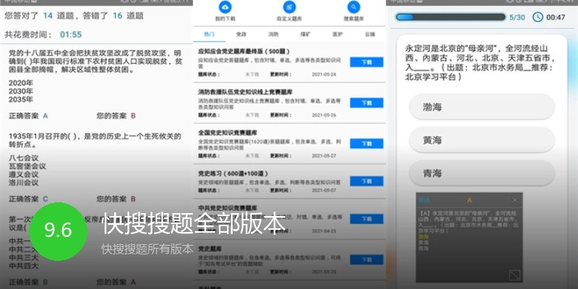Switch to the 热门 tab
The width and height of the screenshot is (578, 289).
click(209, 34)
